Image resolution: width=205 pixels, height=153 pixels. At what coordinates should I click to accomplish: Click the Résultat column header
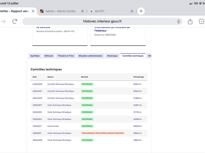(x=85, y=77)
